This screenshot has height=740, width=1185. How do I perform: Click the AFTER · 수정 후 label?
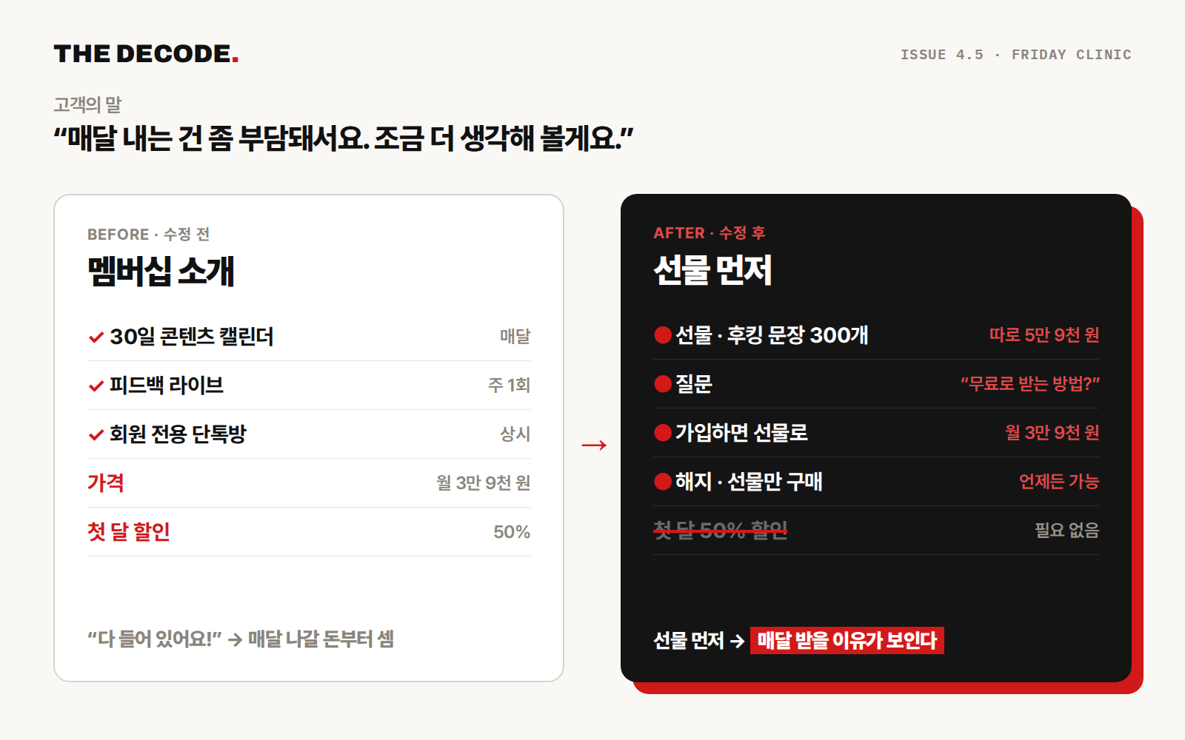(x=710, y=233)
